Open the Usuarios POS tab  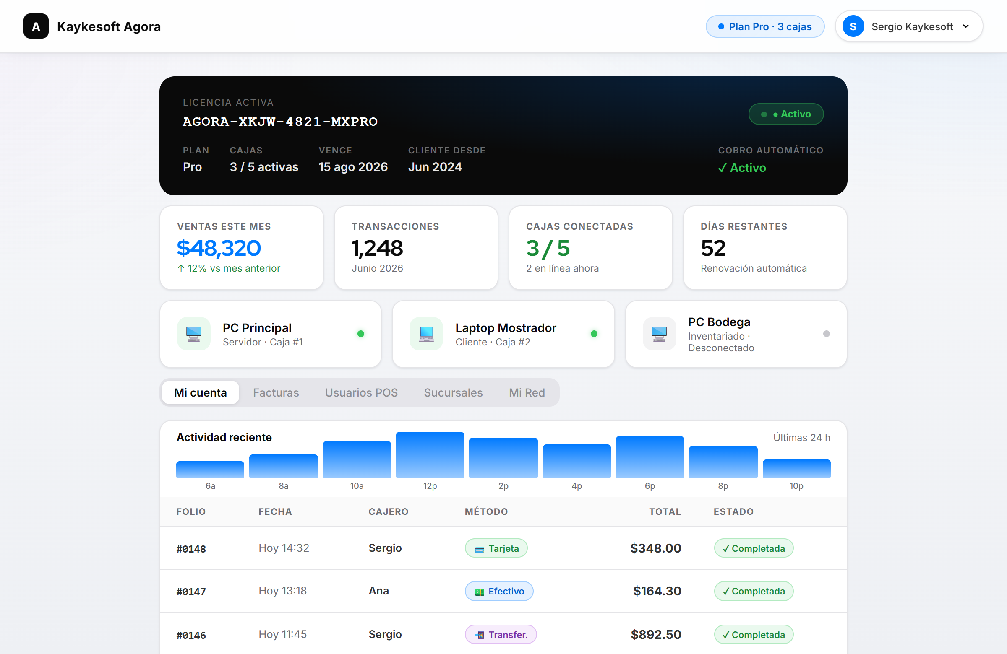click(361, 392)
